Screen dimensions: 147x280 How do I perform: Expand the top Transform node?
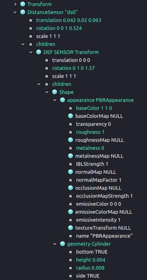[15, 4]
